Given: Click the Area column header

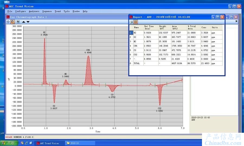Looking at the screenshot, I should point(179,28).
